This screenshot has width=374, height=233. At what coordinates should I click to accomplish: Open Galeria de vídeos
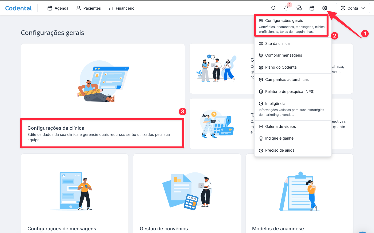280,127
